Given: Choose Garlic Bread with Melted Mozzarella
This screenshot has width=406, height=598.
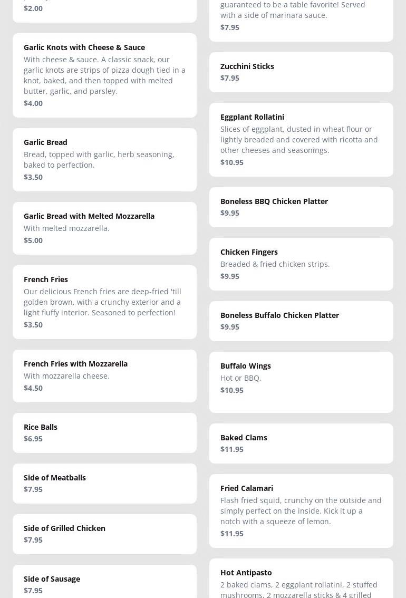Looking at the screenshot, I should pos(104,228).
